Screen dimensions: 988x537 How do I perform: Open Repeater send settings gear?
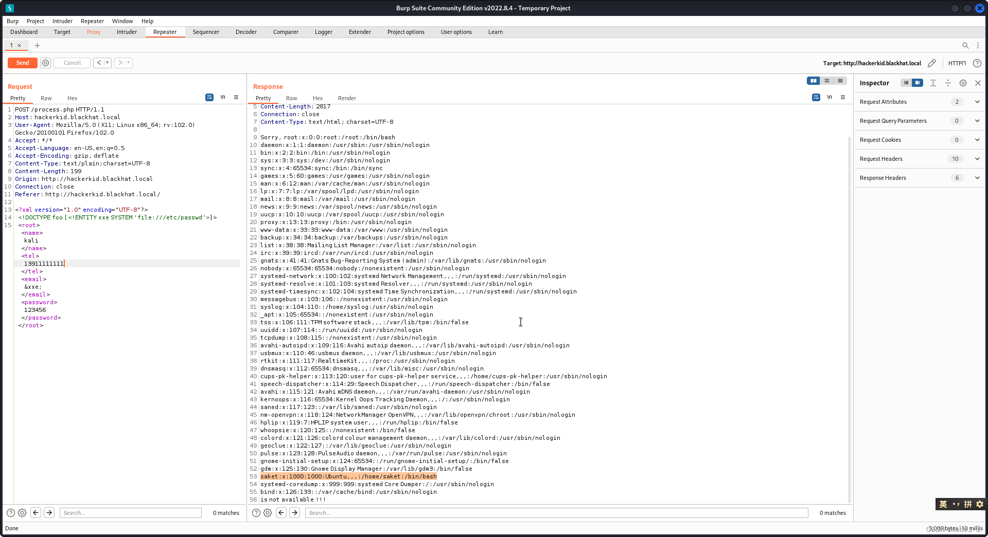click(46, 63)
